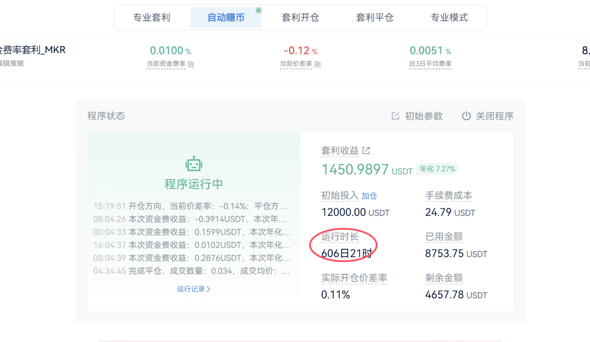Click the 606日21时 duration value
This screenshot has width=590, height=342.
[347, 253]
